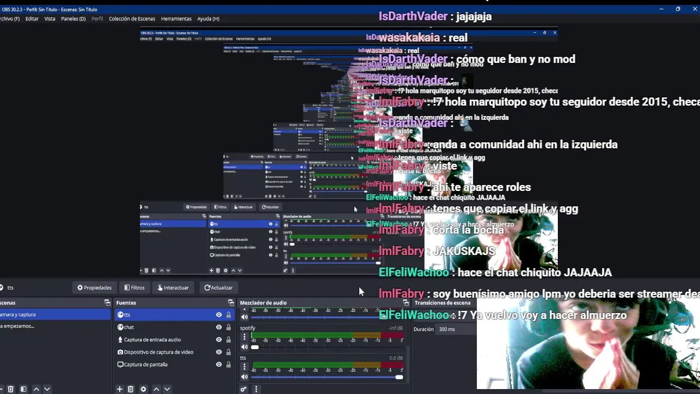Open source properties gear in Fuentes toolbar
This screenshot has width=700, height=394.
click(143, 389)
